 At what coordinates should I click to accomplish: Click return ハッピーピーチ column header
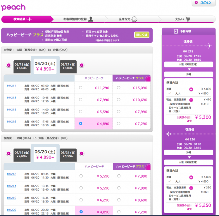[x=94, y=166]
